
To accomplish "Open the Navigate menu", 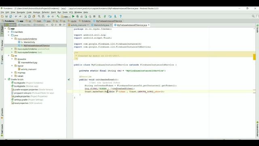I will click(x=21, y=12).
